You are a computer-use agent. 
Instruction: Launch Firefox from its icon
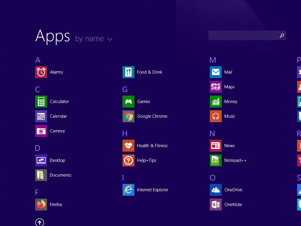[41, 205]
